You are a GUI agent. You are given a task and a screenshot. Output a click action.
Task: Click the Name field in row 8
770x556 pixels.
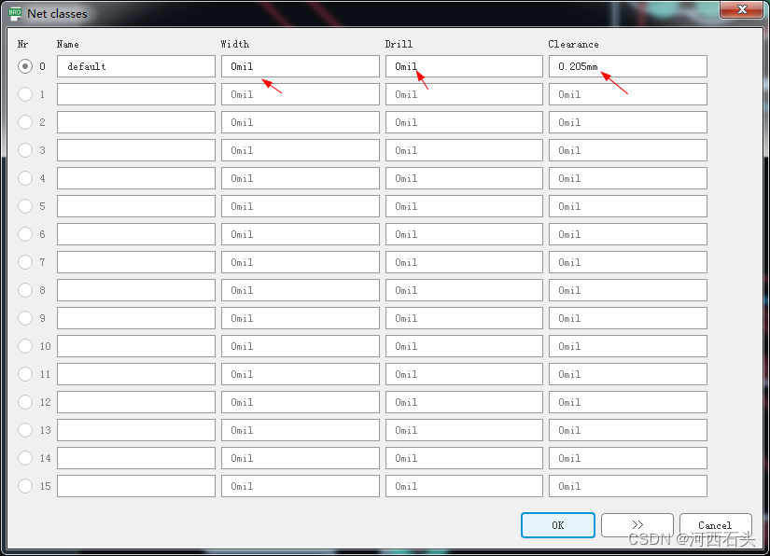[x=136, y=290]
